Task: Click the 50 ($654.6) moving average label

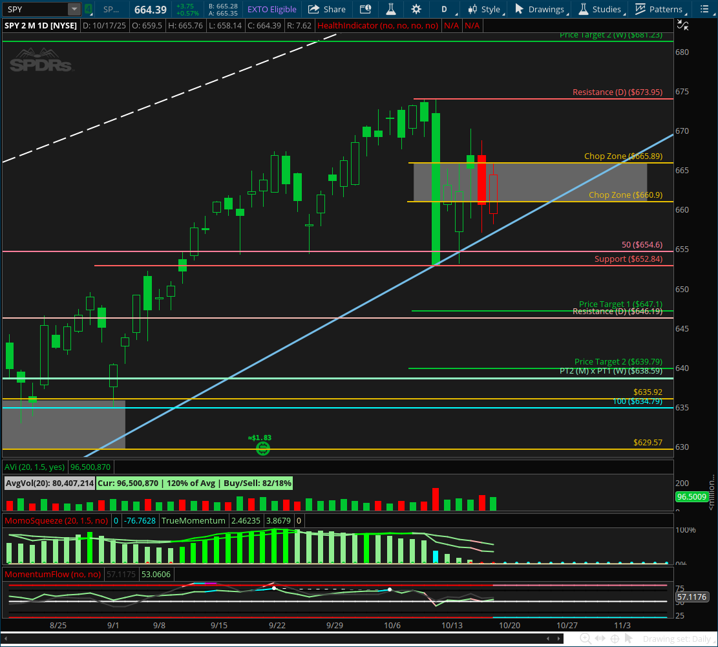Action: (642, 245)
